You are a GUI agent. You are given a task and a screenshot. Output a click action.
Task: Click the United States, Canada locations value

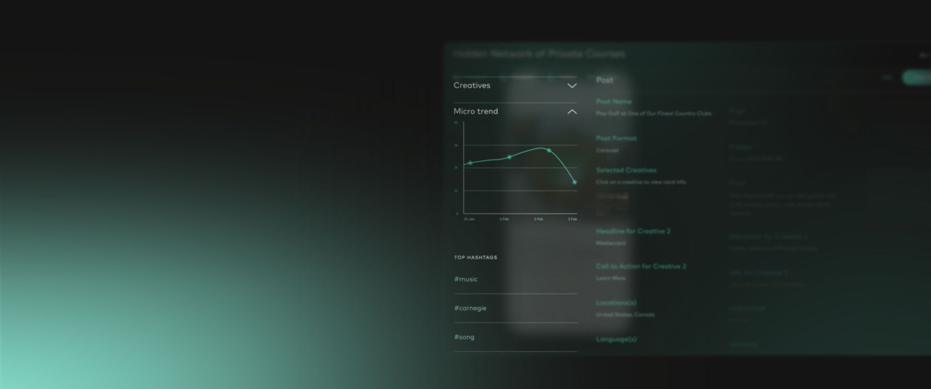point(625,315)
